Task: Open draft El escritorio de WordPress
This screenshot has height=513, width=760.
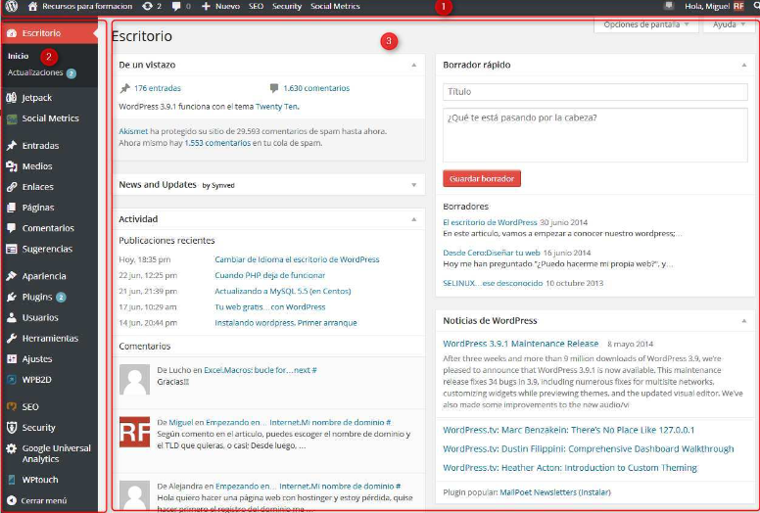Action: (x=490, y=222)
